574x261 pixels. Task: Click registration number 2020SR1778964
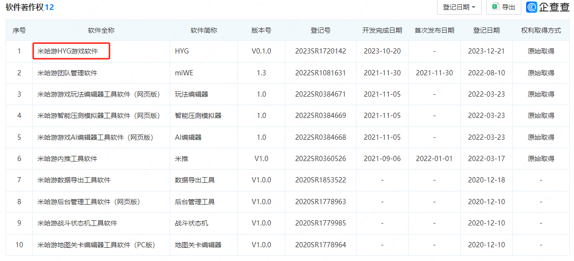pyautogui.click(x=320, y=245)
